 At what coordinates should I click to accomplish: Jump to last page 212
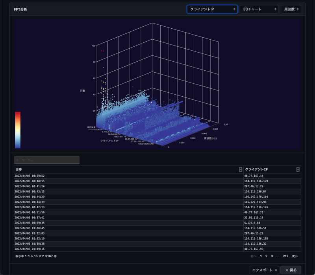click(285, 256)
